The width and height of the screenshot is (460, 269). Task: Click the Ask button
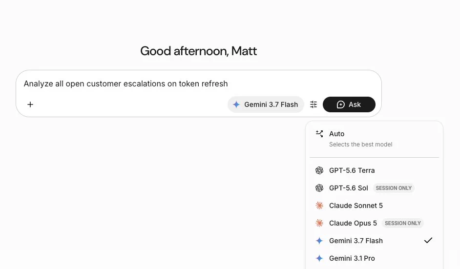coord(349,104)
